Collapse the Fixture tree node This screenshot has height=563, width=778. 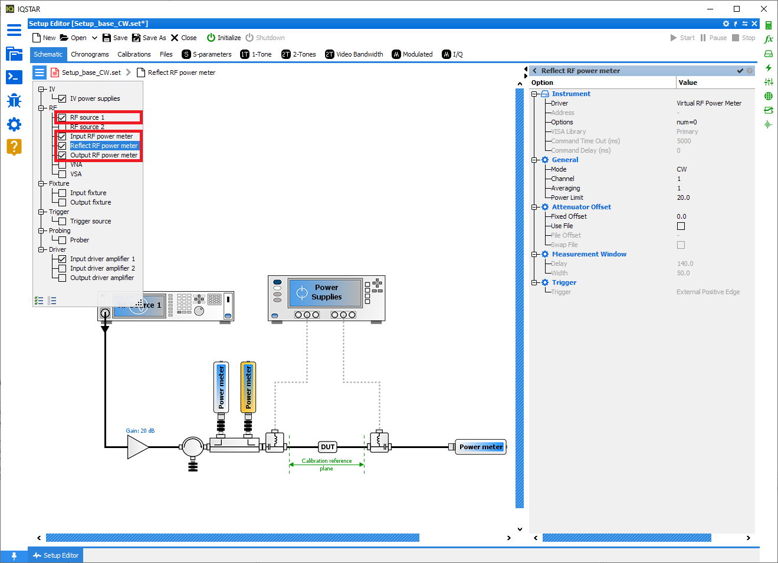click(41, 184)
